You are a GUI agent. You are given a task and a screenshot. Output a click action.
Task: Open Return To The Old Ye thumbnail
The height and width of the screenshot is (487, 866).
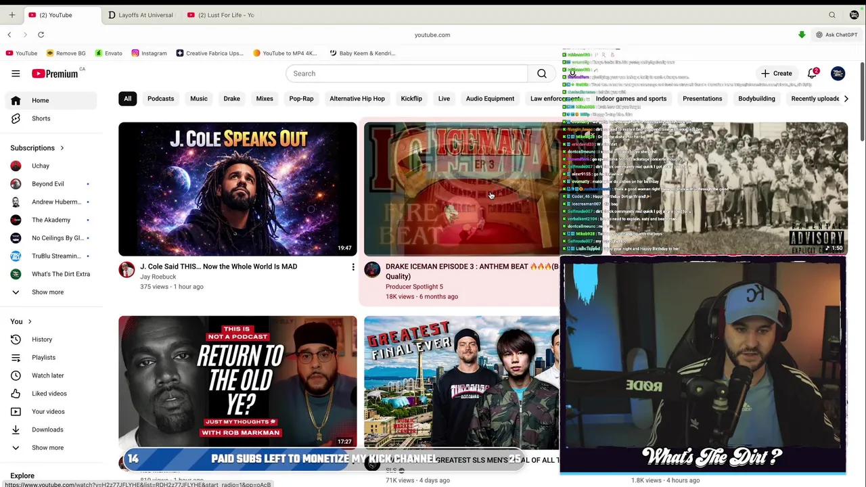pyautogui.click(x=237, y=381)
